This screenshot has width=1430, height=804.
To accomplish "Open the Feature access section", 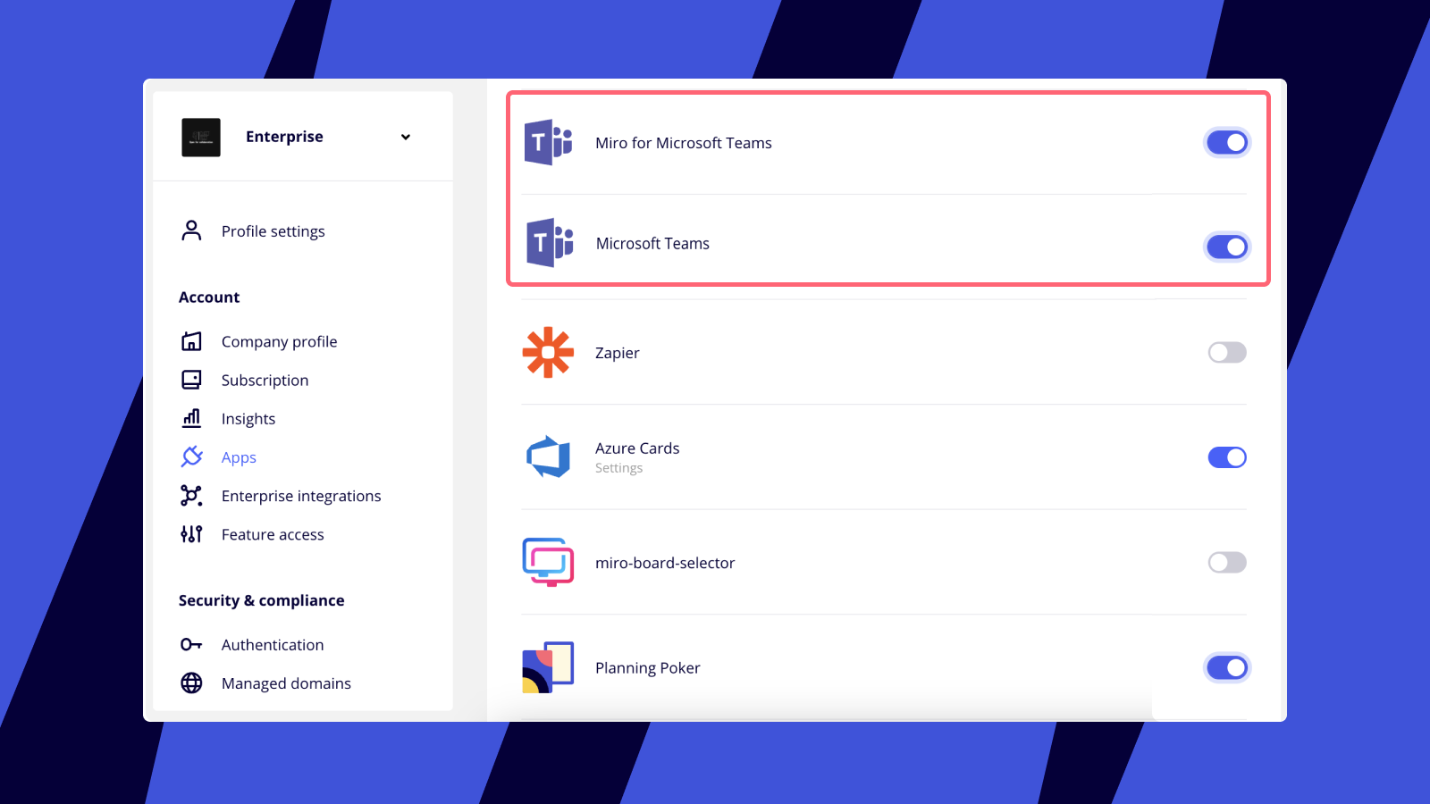I will pos(273,535).
